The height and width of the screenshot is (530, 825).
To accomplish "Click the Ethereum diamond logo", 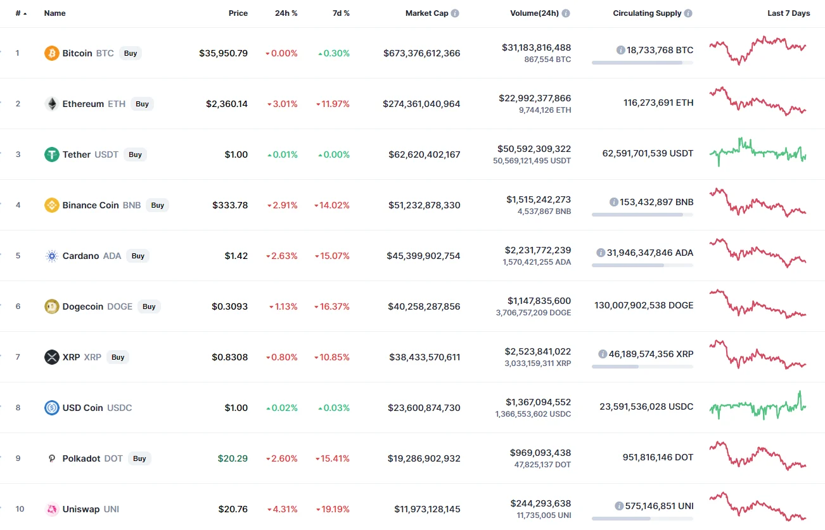I will (51, 104).
